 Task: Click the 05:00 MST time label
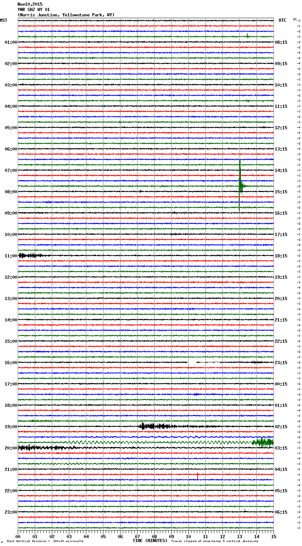point(11,128)
